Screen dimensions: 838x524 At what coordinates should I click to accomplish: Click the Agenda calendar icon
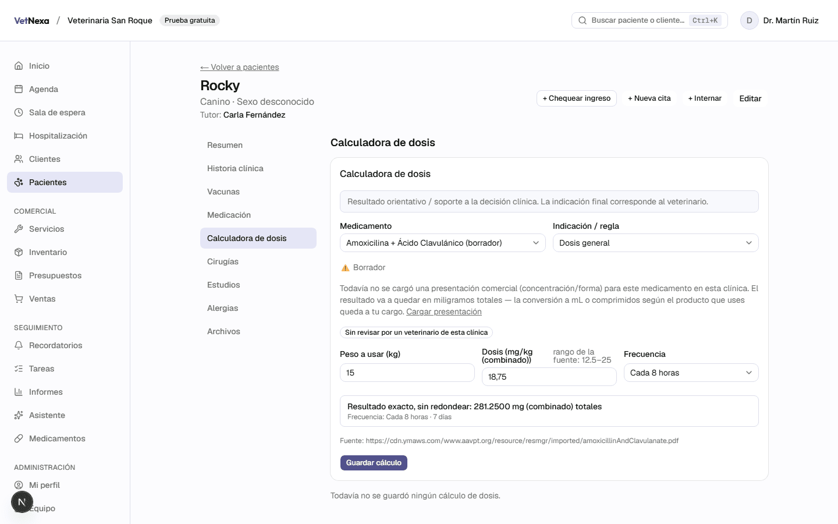pyautogui.click(x=19, y=89)
